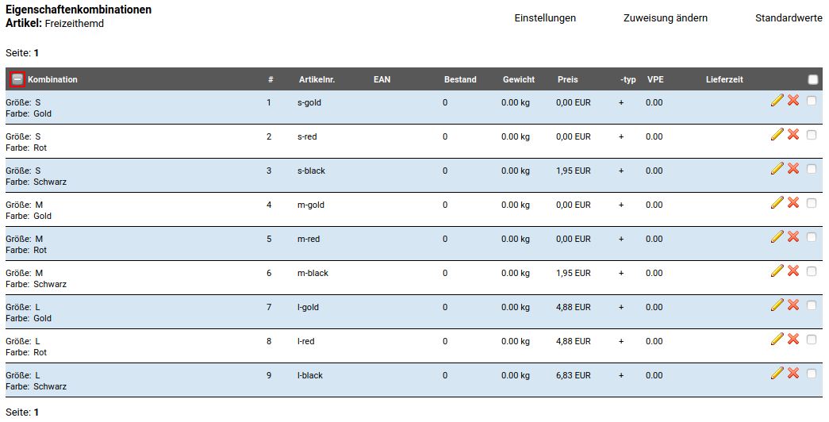Click the m-black article number cell
The height and width of the screenshot is (422, 829).
[x=313, y=274]
